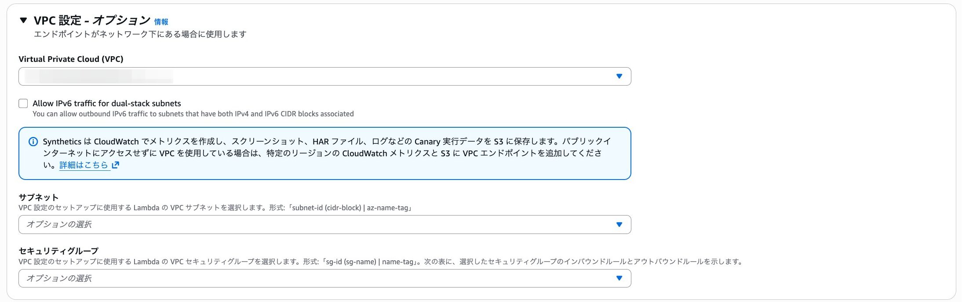The image size is (962, 302).
Task: Click the Virtual Private Cloud (VPC) field label
Action: pyautogui.click(x=71, y=59)
